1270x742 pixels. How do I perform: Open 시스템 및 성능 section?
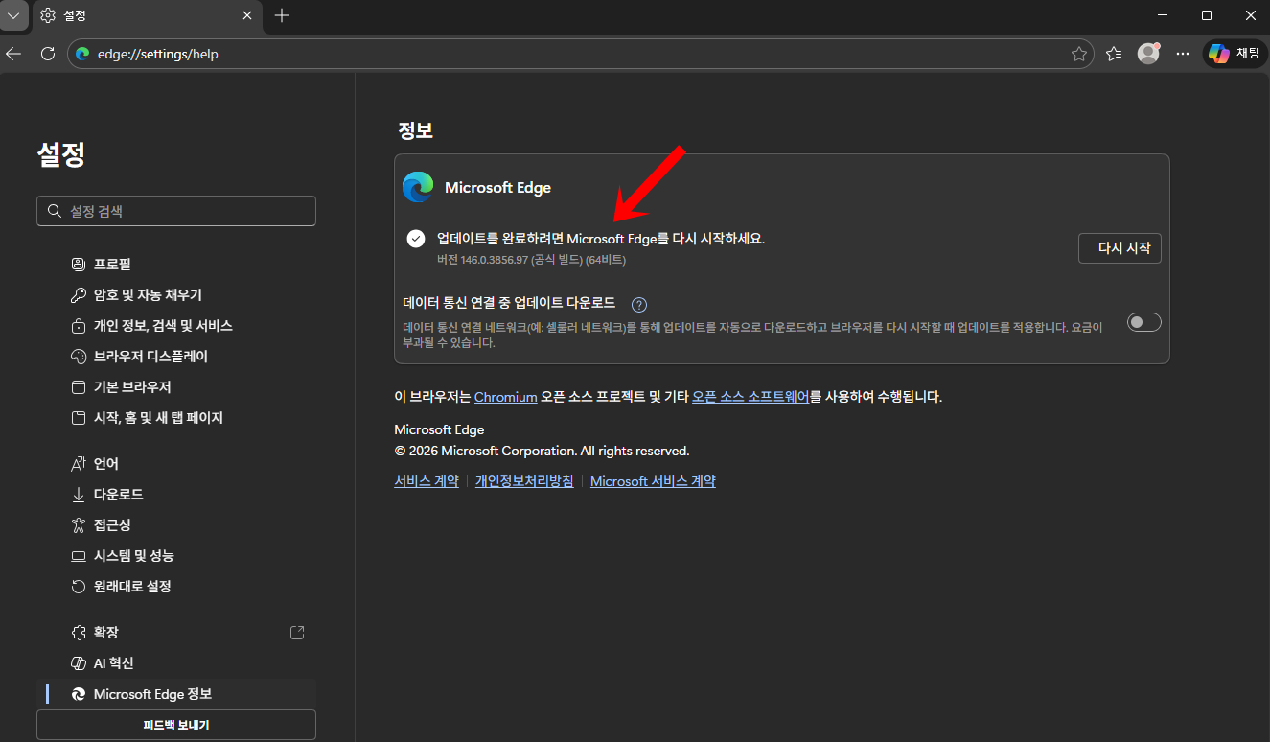[176, 556]
